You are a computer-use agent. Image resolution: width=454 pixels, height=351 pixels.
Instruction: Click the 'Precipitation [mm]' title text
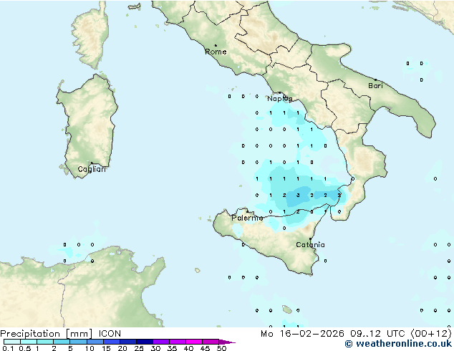coord(47,334)
